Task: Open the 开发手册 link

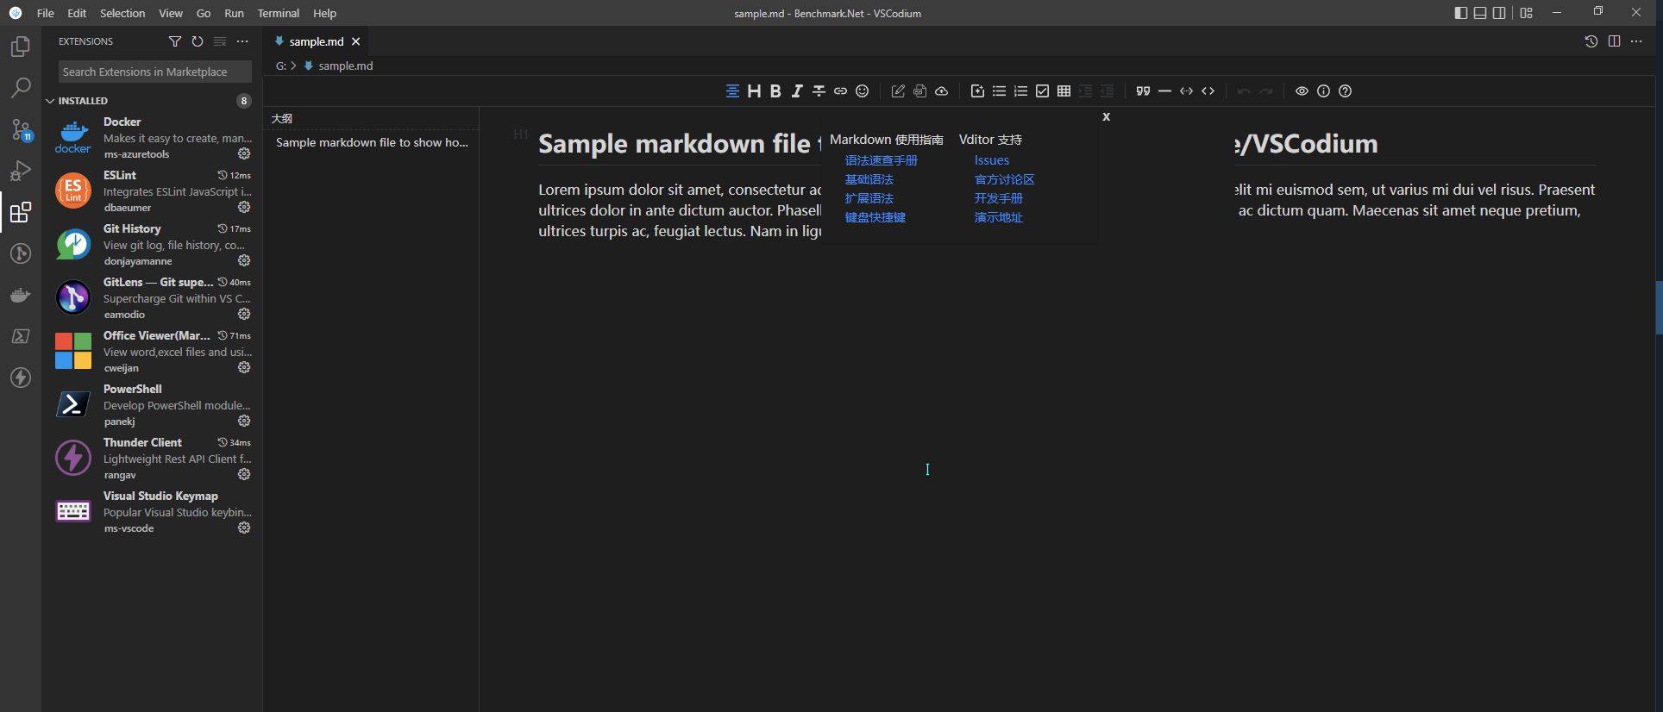Action: [x=998, y=198]
